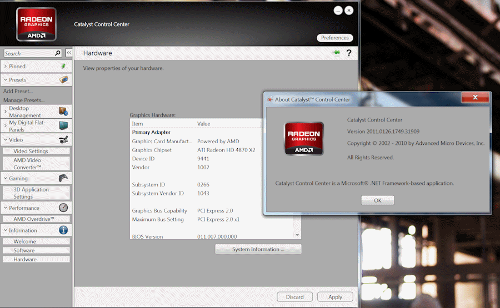This screenshot has width=500, height=308.
Task: Click the hardware list scroll down arrow
Action: click(297, 235)
